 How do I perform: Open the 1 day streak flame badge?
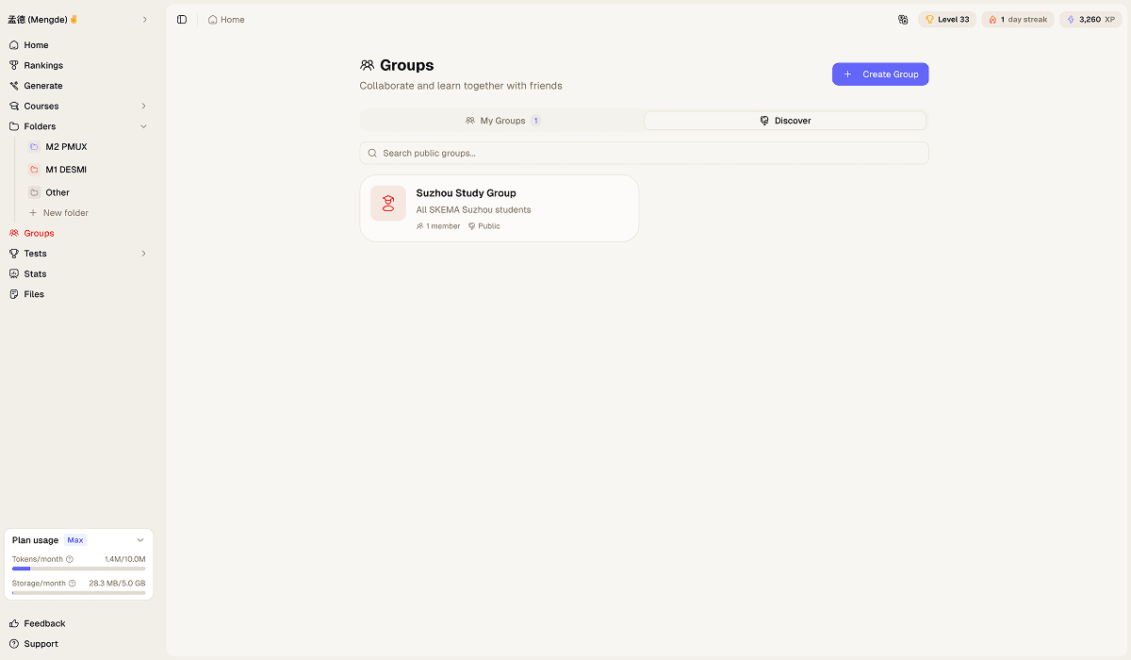1017,19
